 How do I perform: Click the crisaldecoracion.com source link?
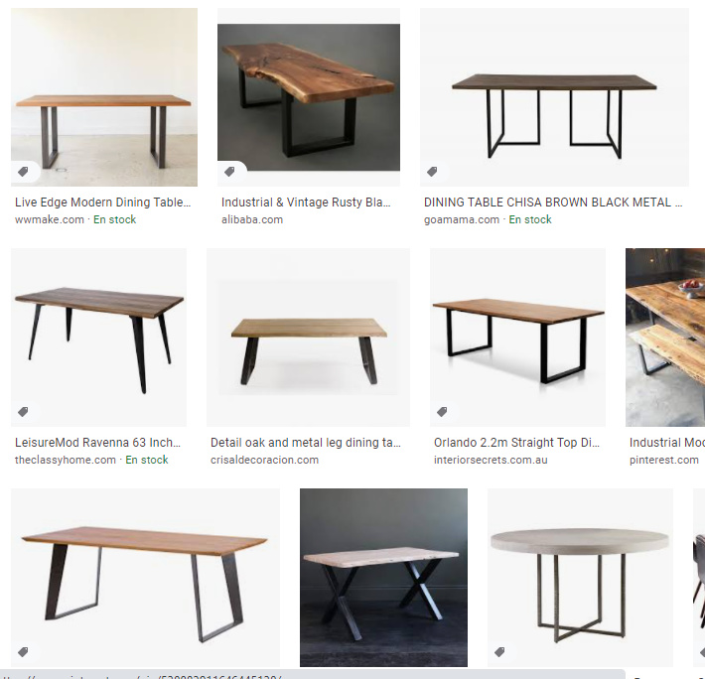click(x=264, y=461)
